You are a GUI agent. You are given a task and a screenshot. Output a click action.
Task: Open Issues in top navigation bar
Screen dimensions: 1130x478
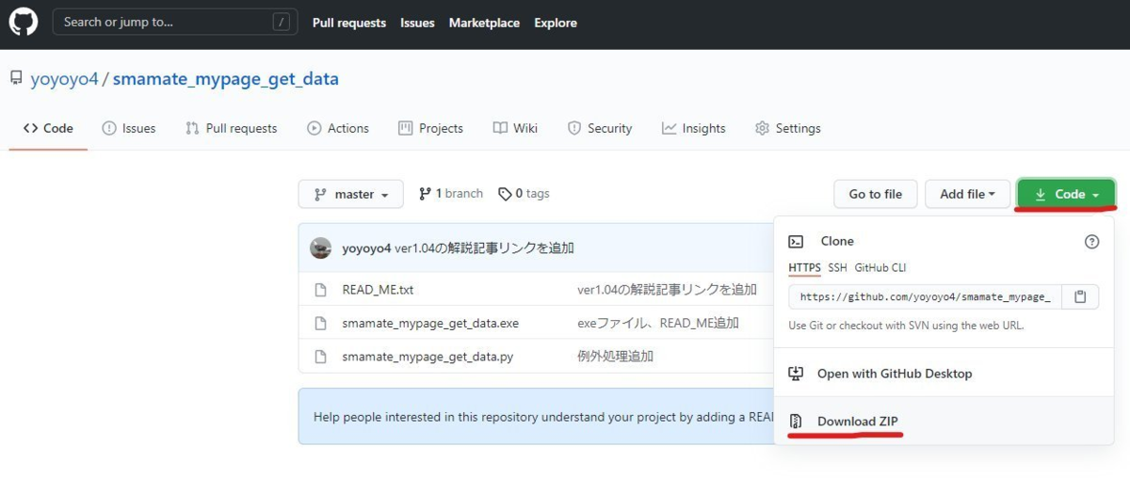pyautogui.click(x=417, y=23)
